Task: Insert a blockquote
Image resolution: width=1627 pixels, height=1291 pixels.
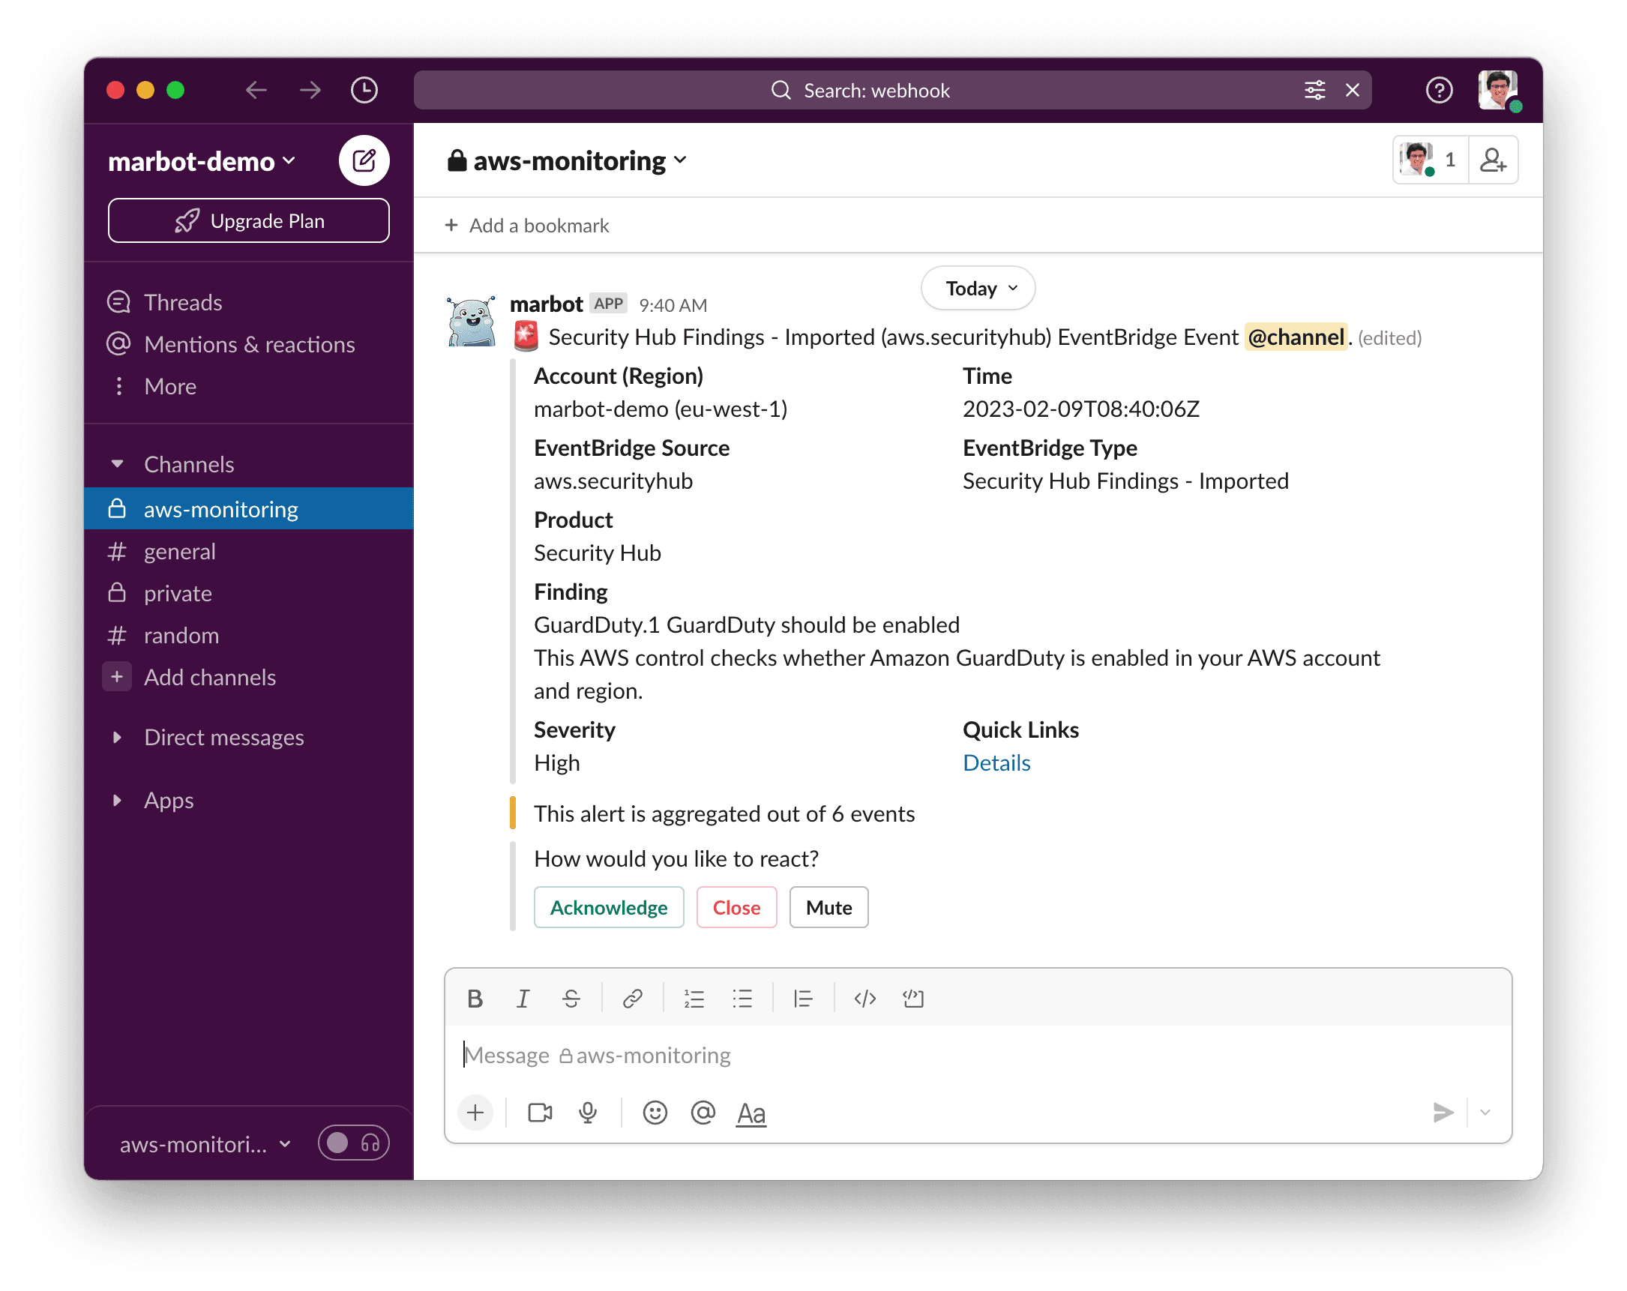Action: click(x=803, y=999)
